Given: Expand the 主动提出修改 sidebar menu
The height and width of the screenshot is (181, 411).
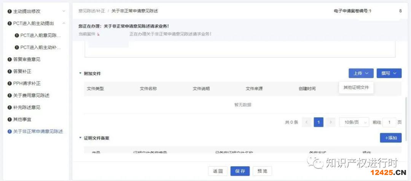Looking at the screenshot, I should [x=64, y=11].
